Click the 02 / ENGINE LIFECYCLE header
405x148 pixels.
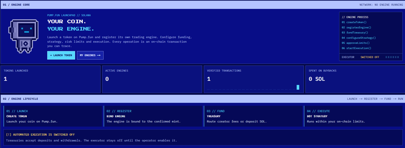click(20, 99)
